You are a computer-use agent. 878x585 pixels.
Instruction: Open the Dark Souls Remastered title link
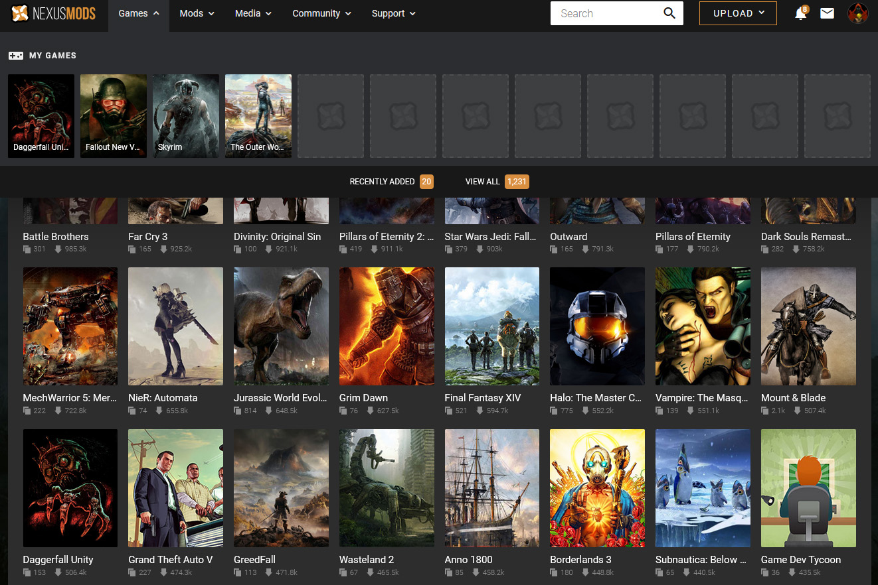[x=806, y=236]
